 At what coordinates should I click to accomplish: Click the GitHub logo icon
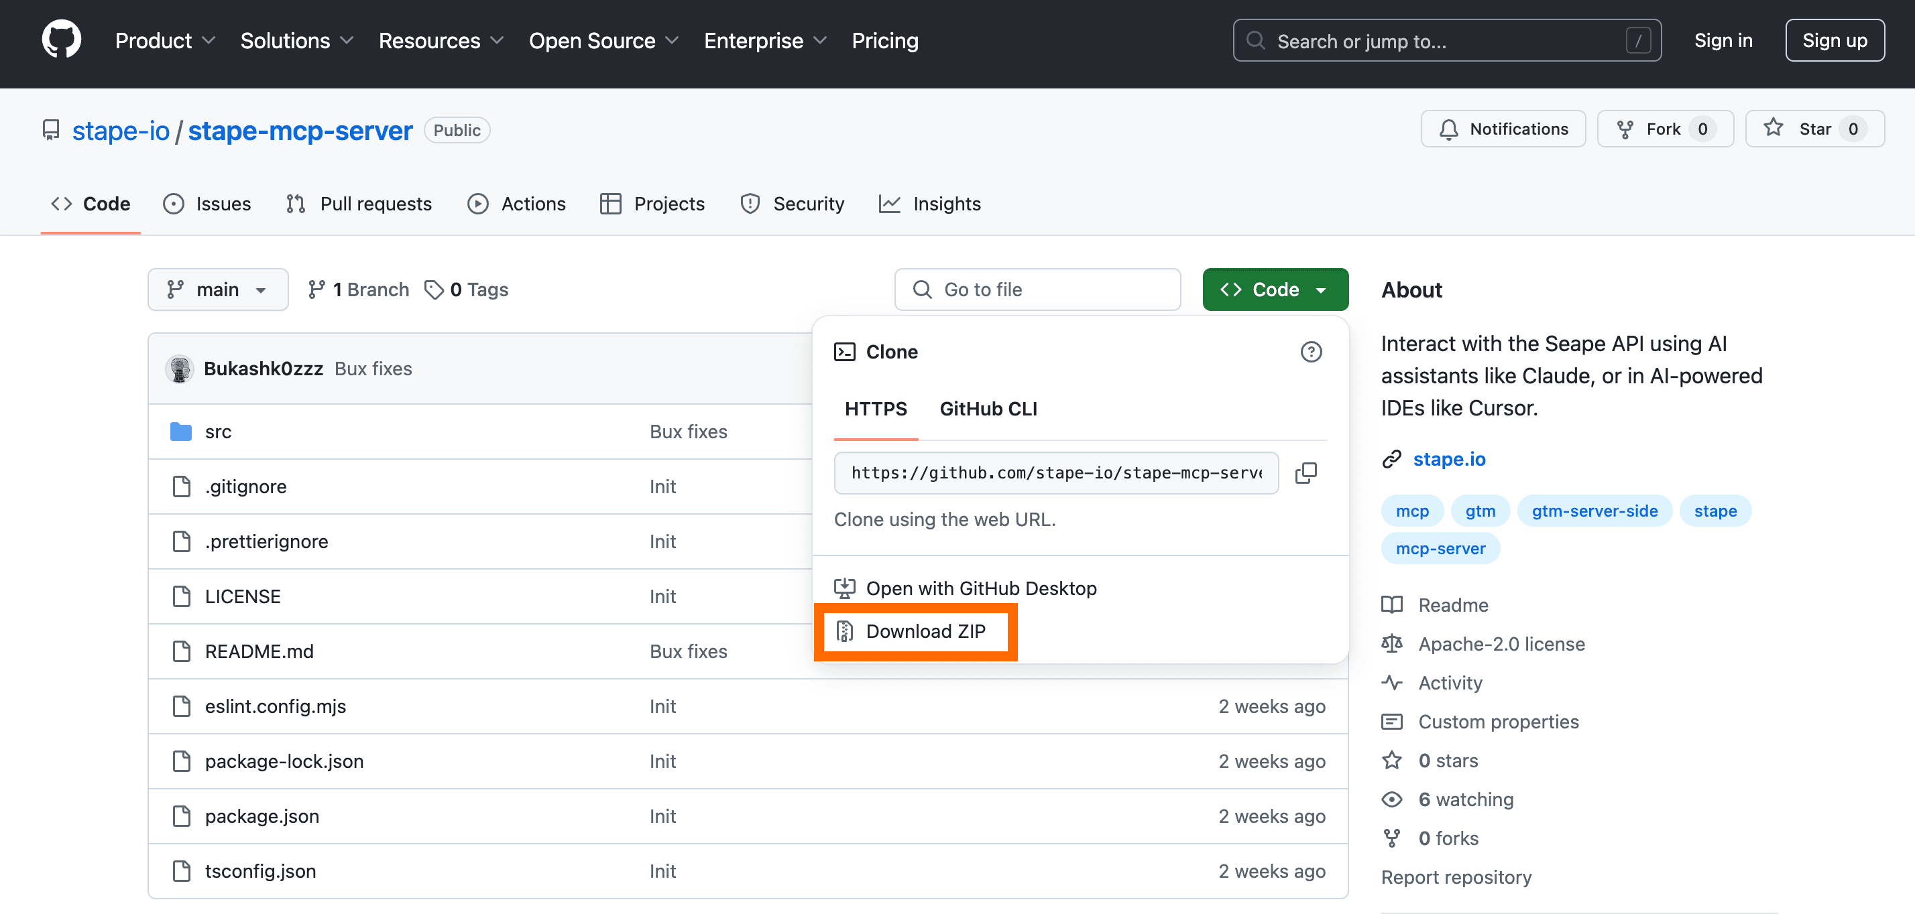click(x=61, y=40)
